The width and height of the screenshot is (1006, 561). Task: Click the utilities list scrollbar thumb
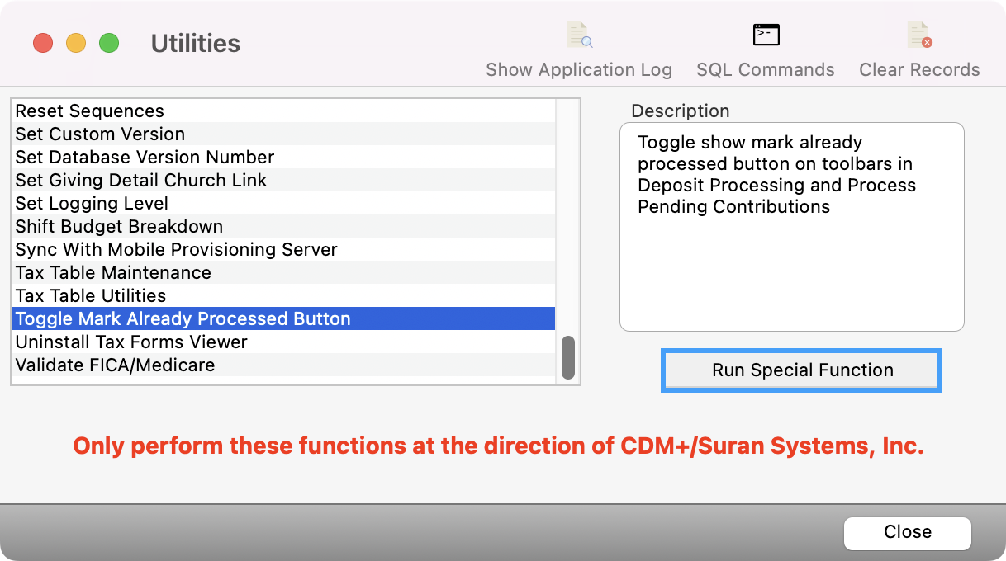click(569, 357)
